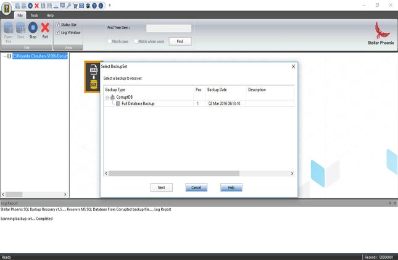Click the round application logo button

coord(7,8)
